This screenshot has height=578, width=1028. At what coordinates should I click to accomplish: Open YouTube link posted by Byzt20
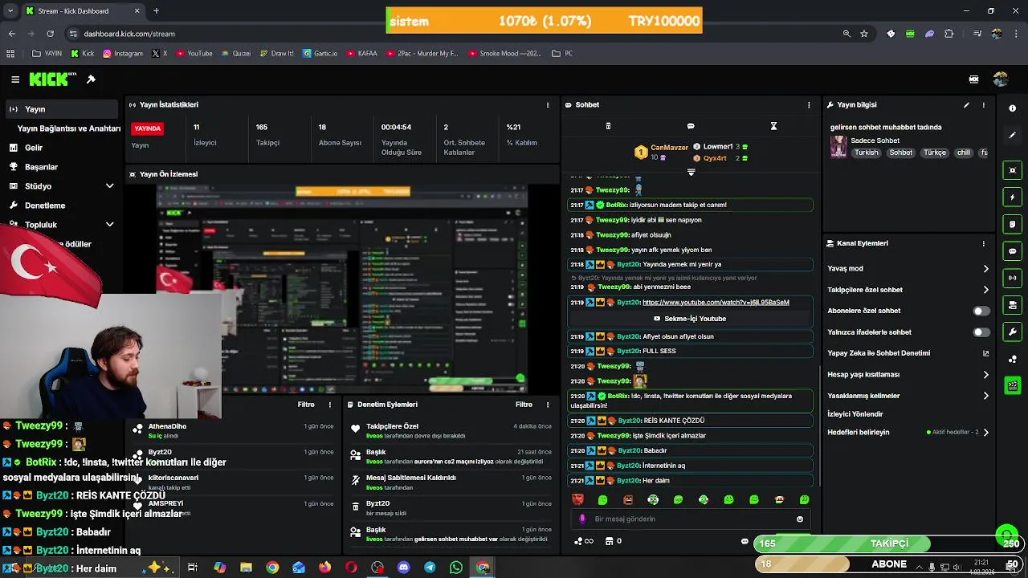tap(716, 303)
